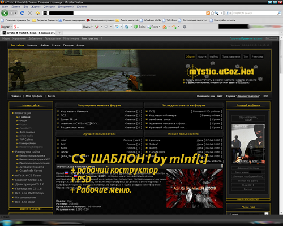The height and width of the screenshot is (226, 283).
Task: Stop loading with the X icon
Action: coord(29,13)
